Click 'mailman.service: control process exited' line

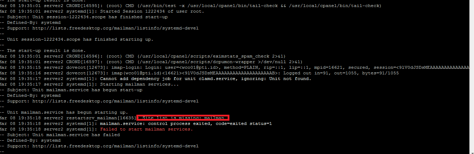(186, 123)
